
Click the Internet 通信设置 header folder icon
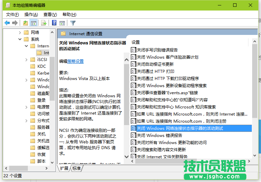click(x=63, y=34)
